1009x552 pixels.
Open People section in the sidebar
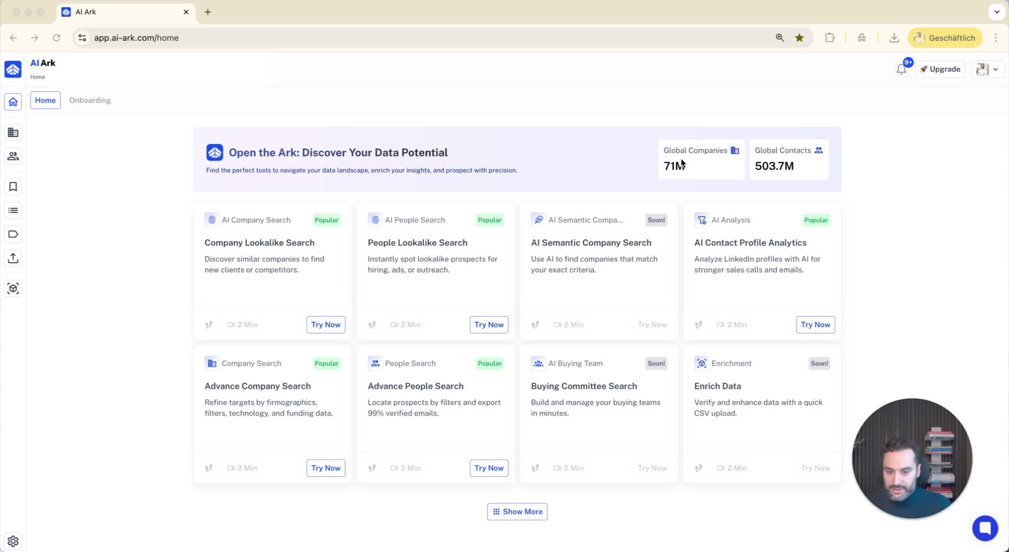(x=13, y=156)
